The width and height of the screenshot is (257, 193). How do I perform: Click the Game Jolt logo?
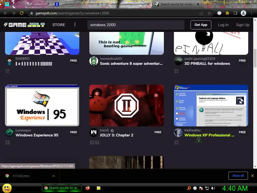tap(24, 25)
